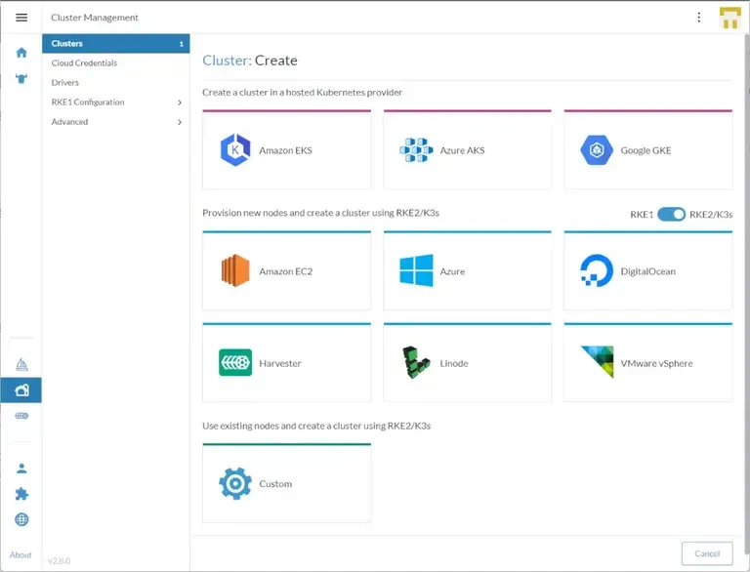Open the Extensions puzzle piece icon
The width and height of the screenshot is (750, 572).
tap(21, 494)
